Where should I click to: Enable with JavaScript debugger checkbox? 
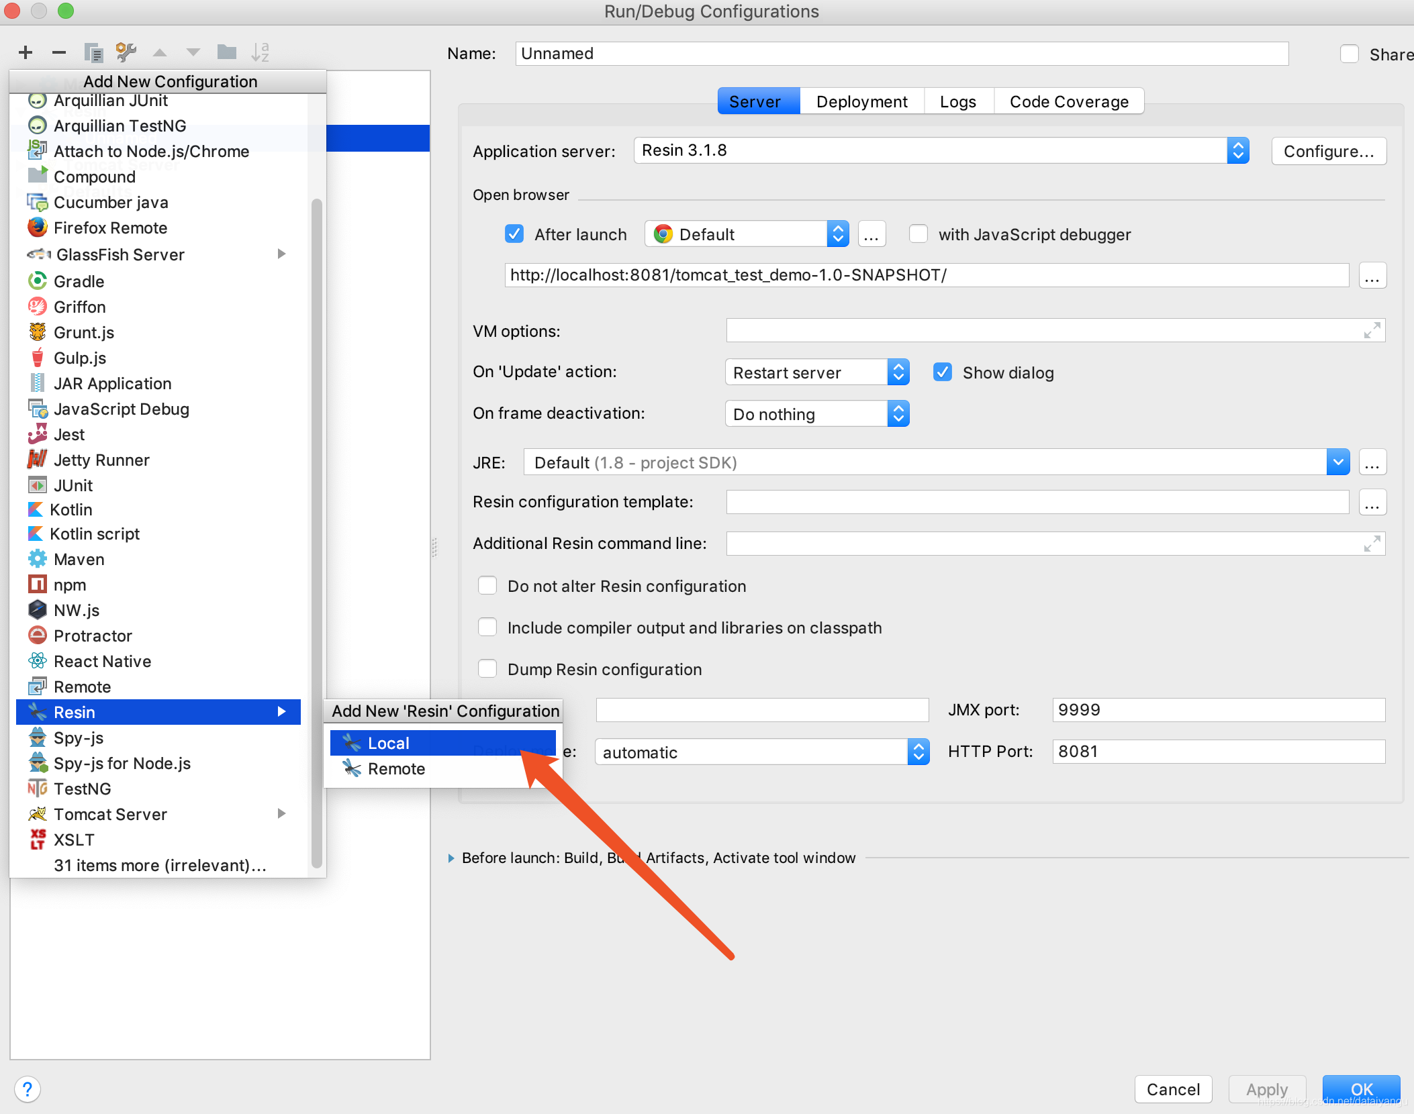point(918,234)
